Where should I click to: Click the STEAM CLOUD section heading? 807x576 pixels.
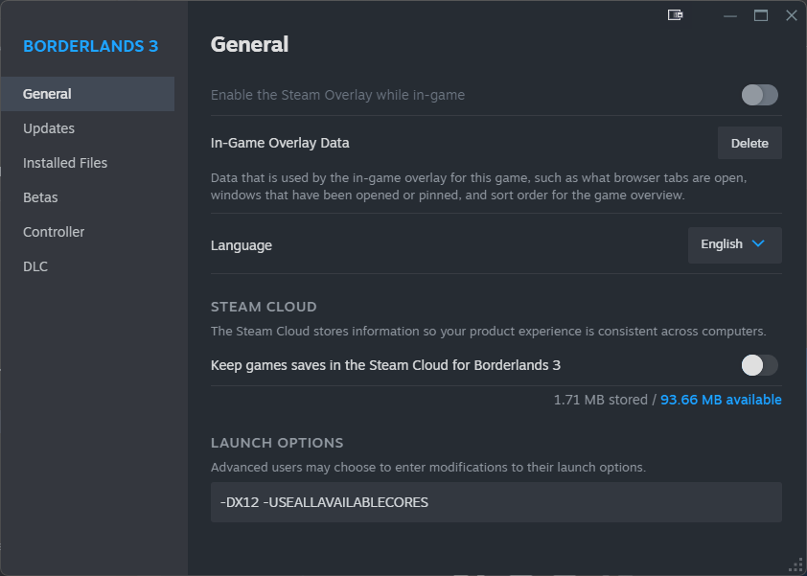264,307
